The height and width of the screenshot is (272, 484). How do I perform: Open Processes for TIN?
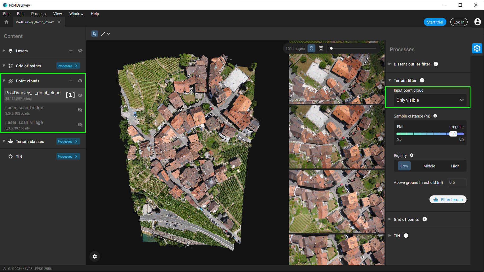click(x=68, y=156)
